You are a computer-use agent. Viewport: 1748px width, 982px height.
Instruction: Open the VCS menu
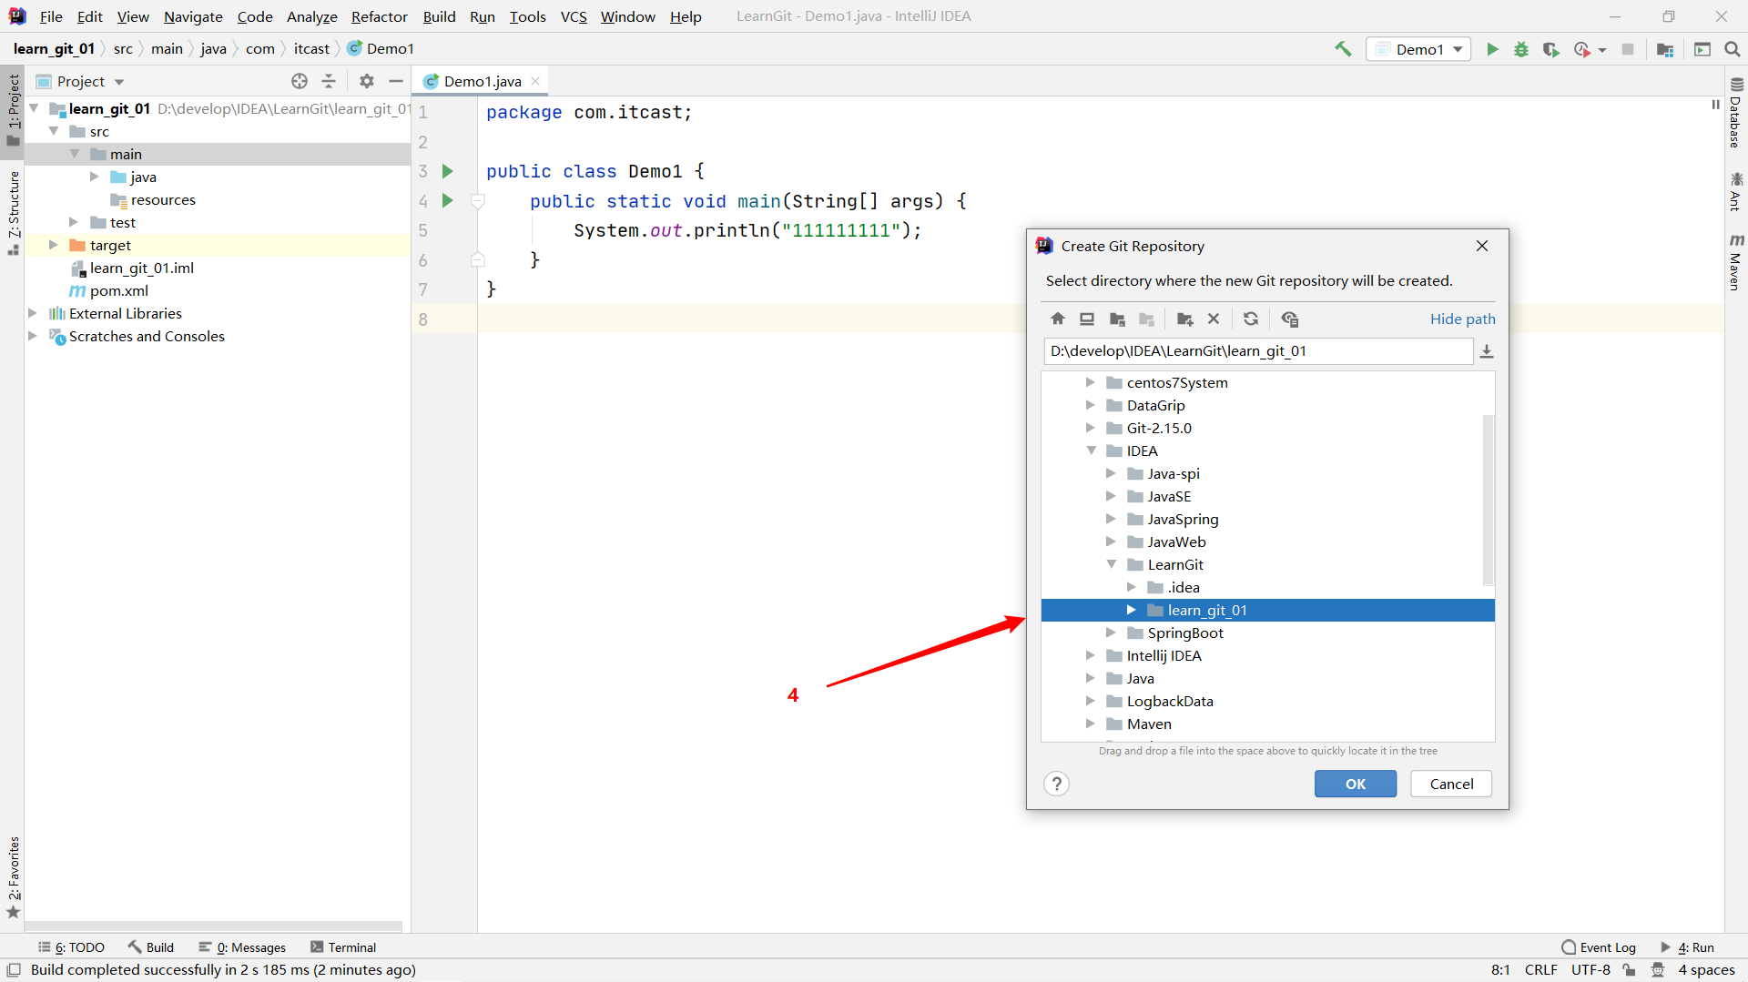click(574, 16)
